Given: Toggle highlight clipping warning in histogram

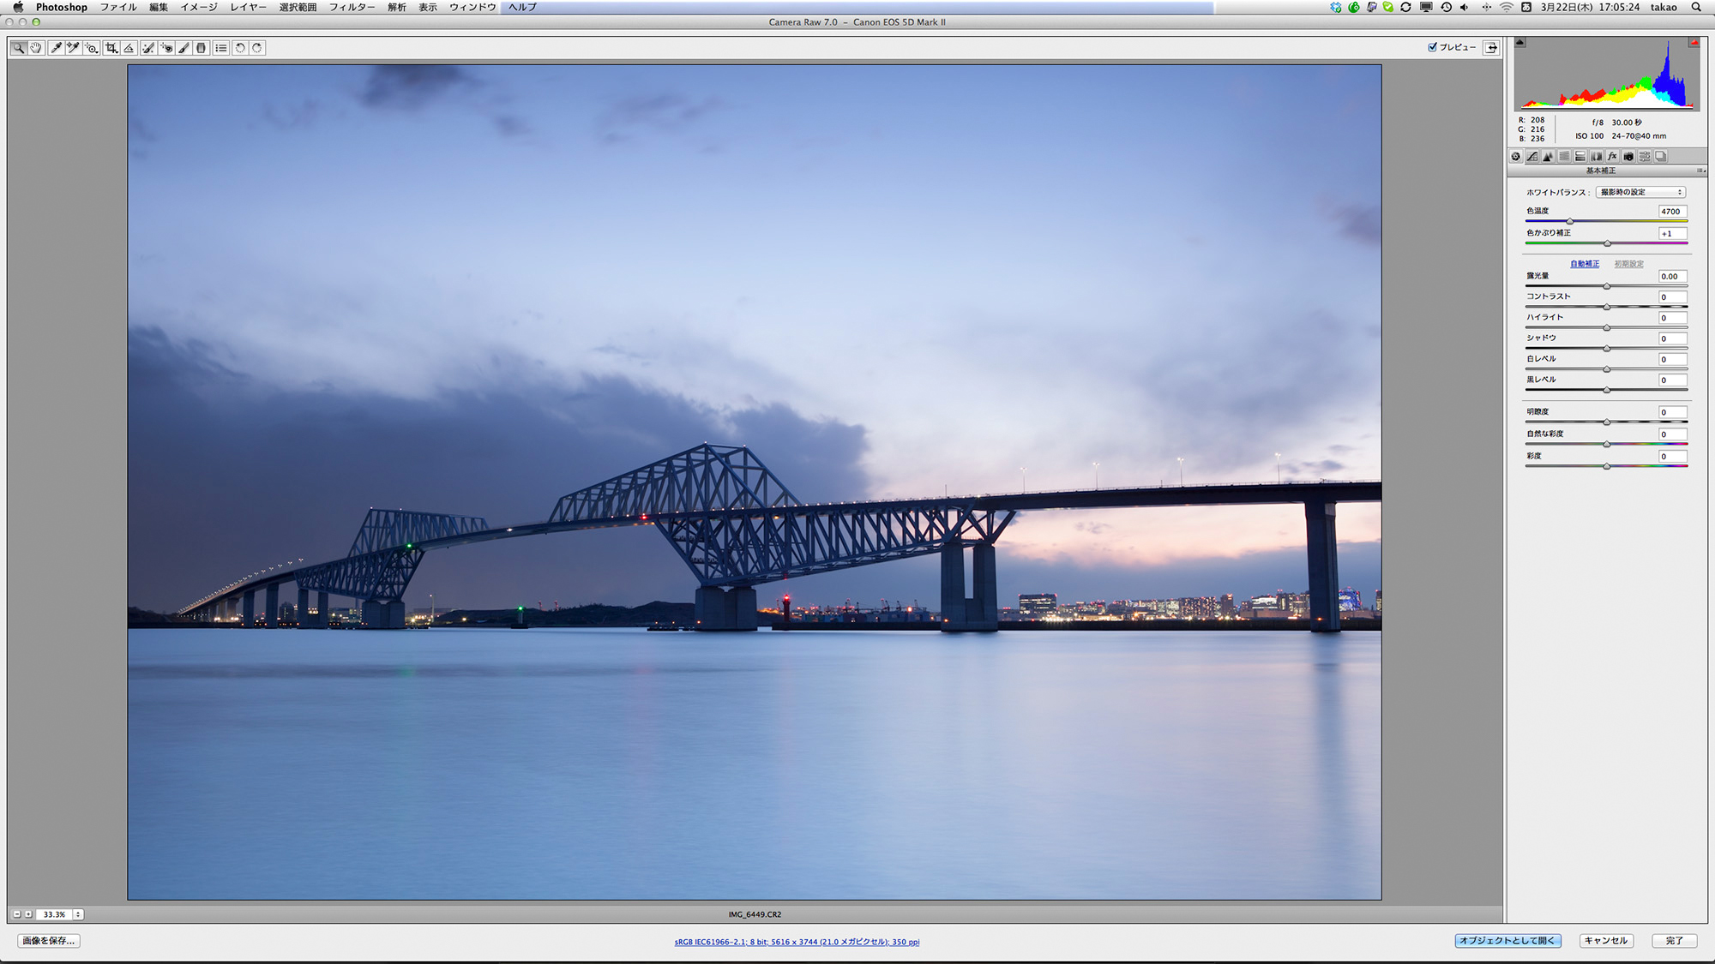Looking at the screenshot, I should (x=1694, y=42).
